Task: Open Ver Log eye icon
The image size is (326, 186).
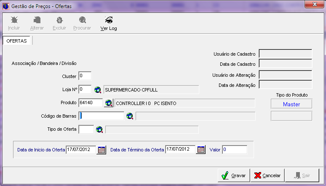Action: pyautogui.click(x=109, y=20)
